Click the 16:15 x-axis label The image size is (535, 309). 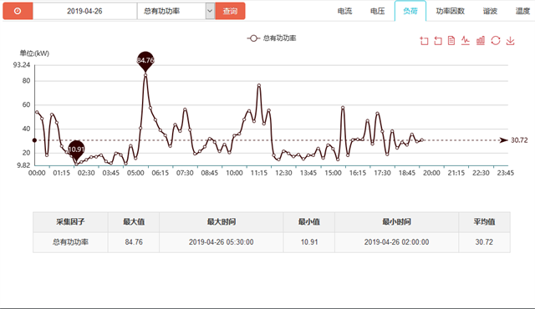pos(358,173)
